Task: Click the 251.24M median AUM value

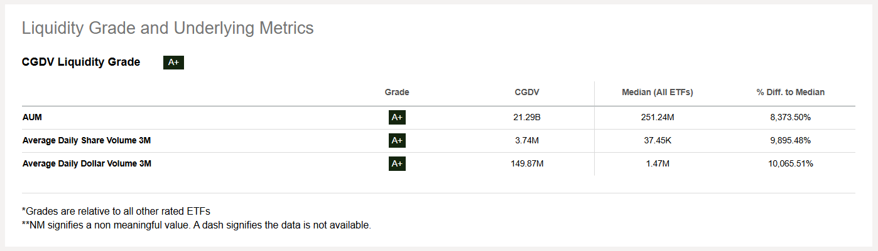Action: 657,118
